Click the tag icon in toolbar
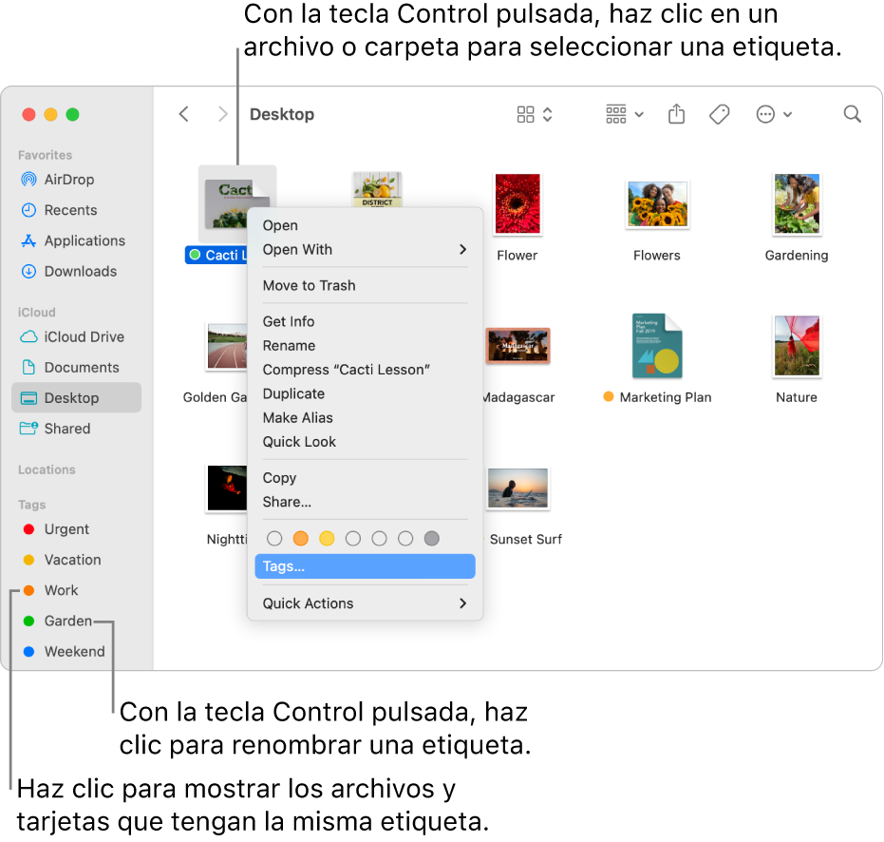The height and width of the screenshot is (842, 884). [720, 115]
